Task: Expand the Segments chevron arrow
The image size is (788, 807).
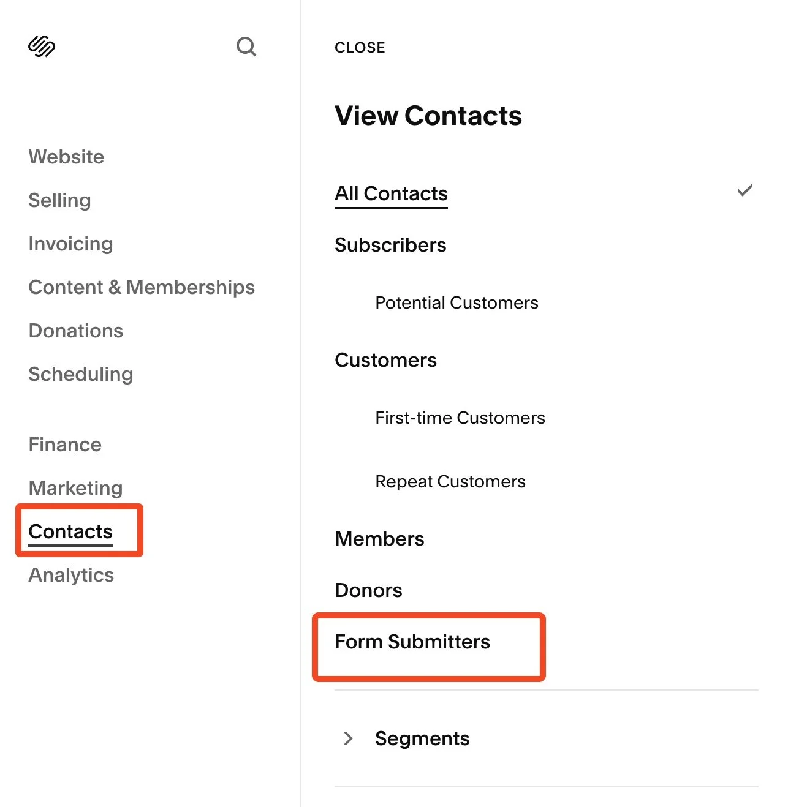Action: tap(348, 738)
